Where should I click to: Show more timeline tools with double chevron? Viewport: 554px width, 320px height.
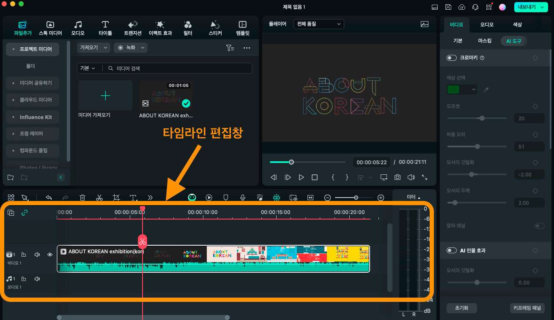coord(150,197)
